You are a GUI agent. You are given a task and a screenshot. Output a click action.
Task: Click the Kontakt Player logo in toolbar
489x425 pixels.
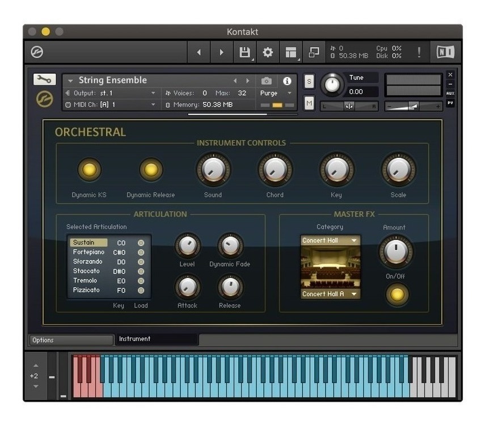click(x=37, y=52)
